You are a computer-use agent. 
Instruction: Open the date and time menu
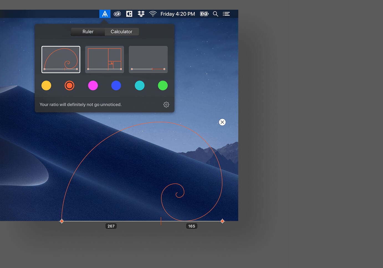[x=178, y=14]
